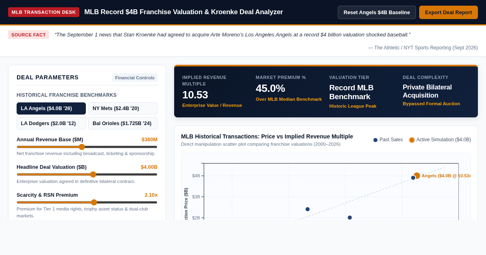Export the deal report
486x255 pixels.
[x=448, y=12]
